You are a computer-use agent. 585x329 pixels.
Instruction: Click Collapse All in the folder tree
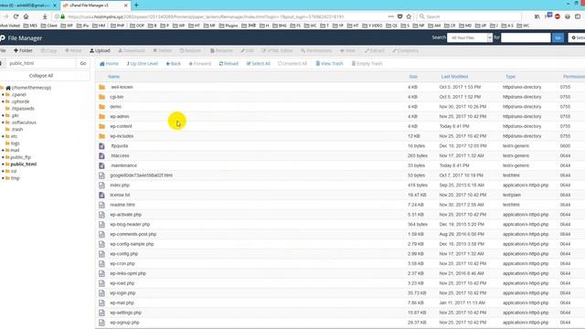(x=41, y=75)
